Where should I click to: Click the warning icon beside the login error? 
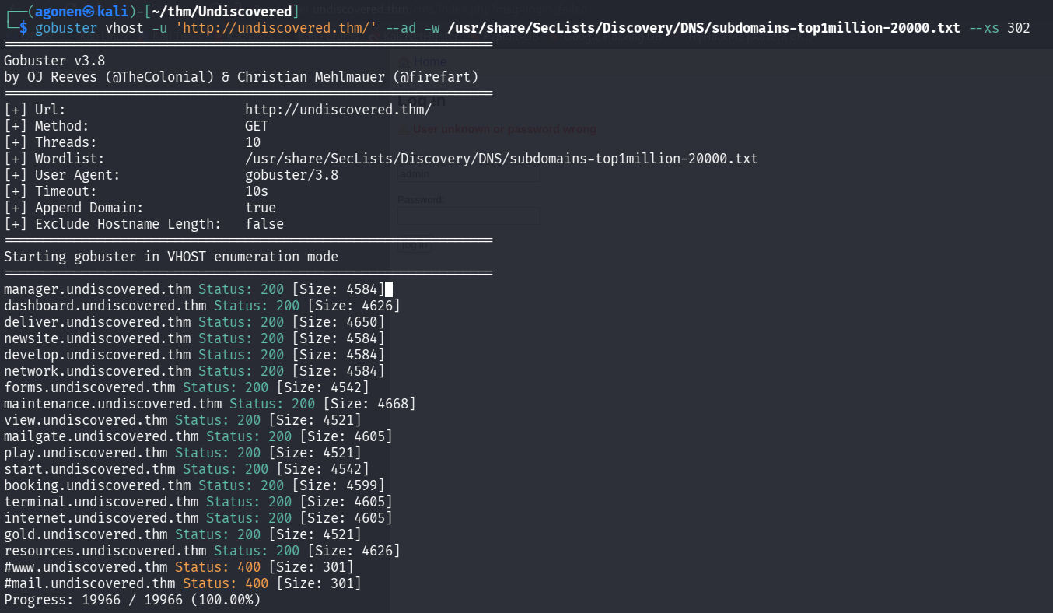(403, 130)
